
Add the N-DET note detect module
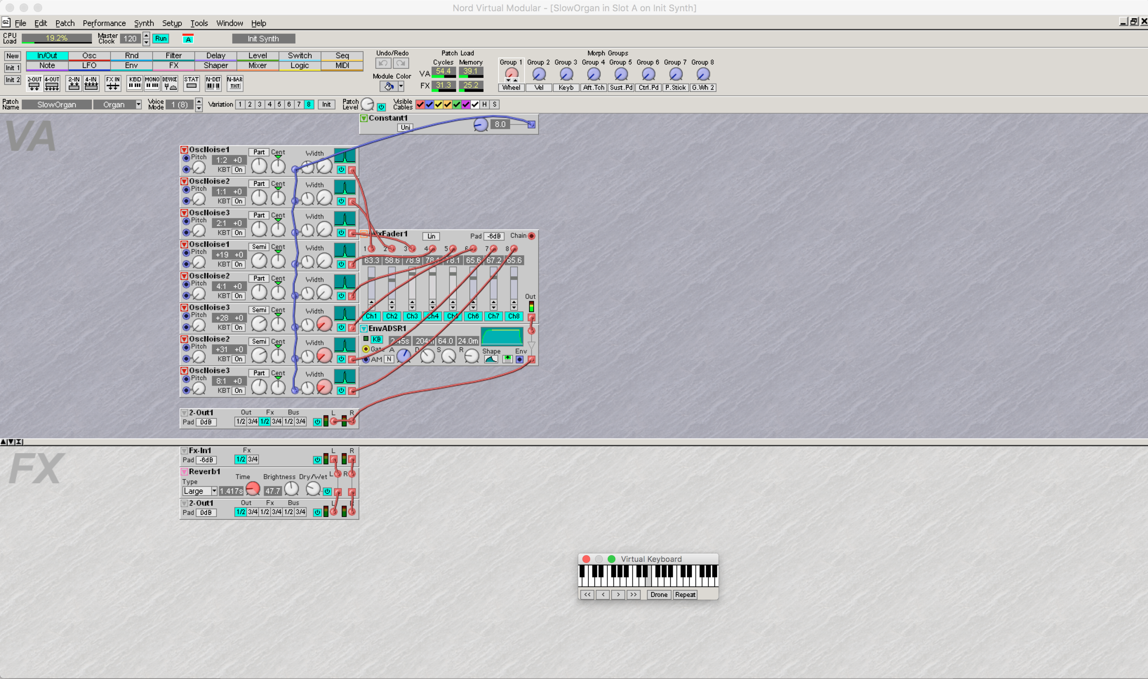[213, 83]
